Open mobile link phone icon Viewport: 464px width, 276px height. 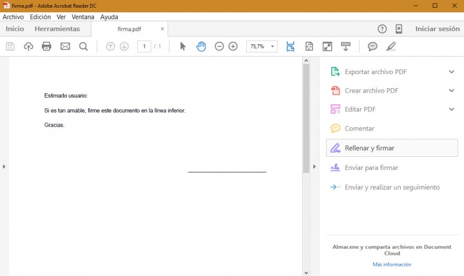[399, 29]
